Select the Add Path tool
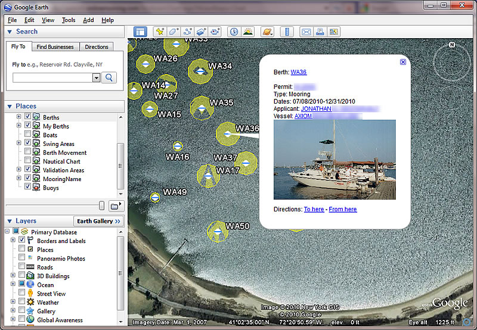This screenshot has height=330, width=477. pos(187,32)
